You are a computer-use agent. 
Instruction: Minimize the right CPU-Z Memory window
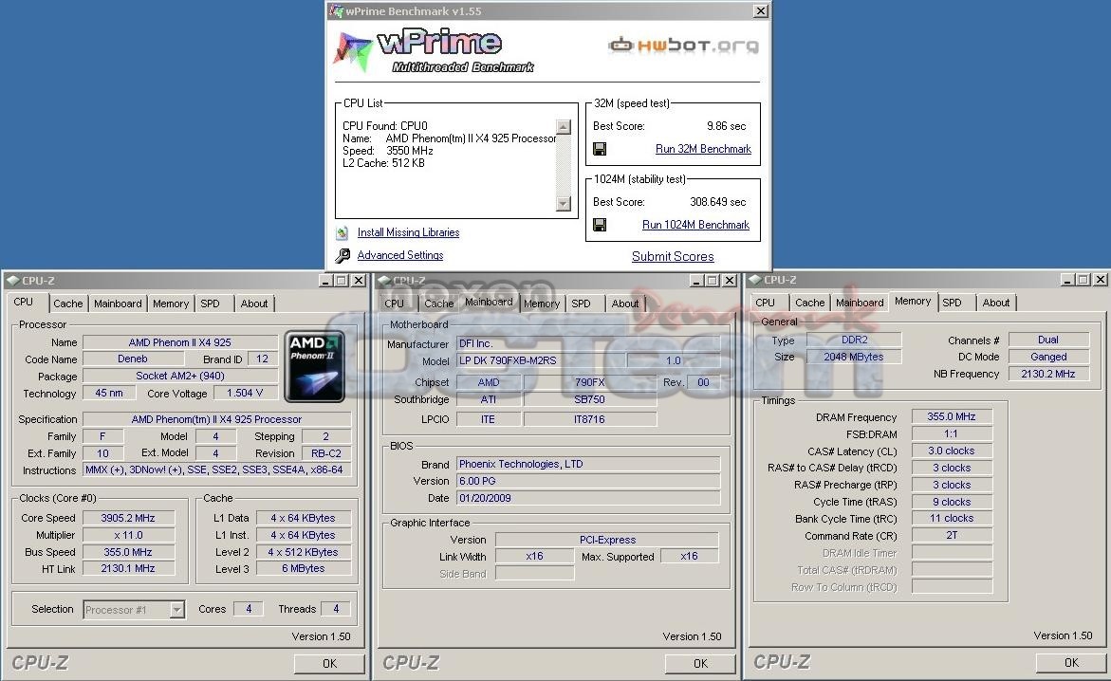(x=1067, y=280)
